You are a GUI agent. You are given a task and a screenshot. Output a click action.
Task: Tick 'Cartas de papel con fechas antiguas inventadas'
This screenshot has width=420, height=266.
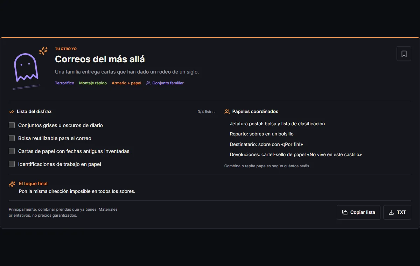12,151
